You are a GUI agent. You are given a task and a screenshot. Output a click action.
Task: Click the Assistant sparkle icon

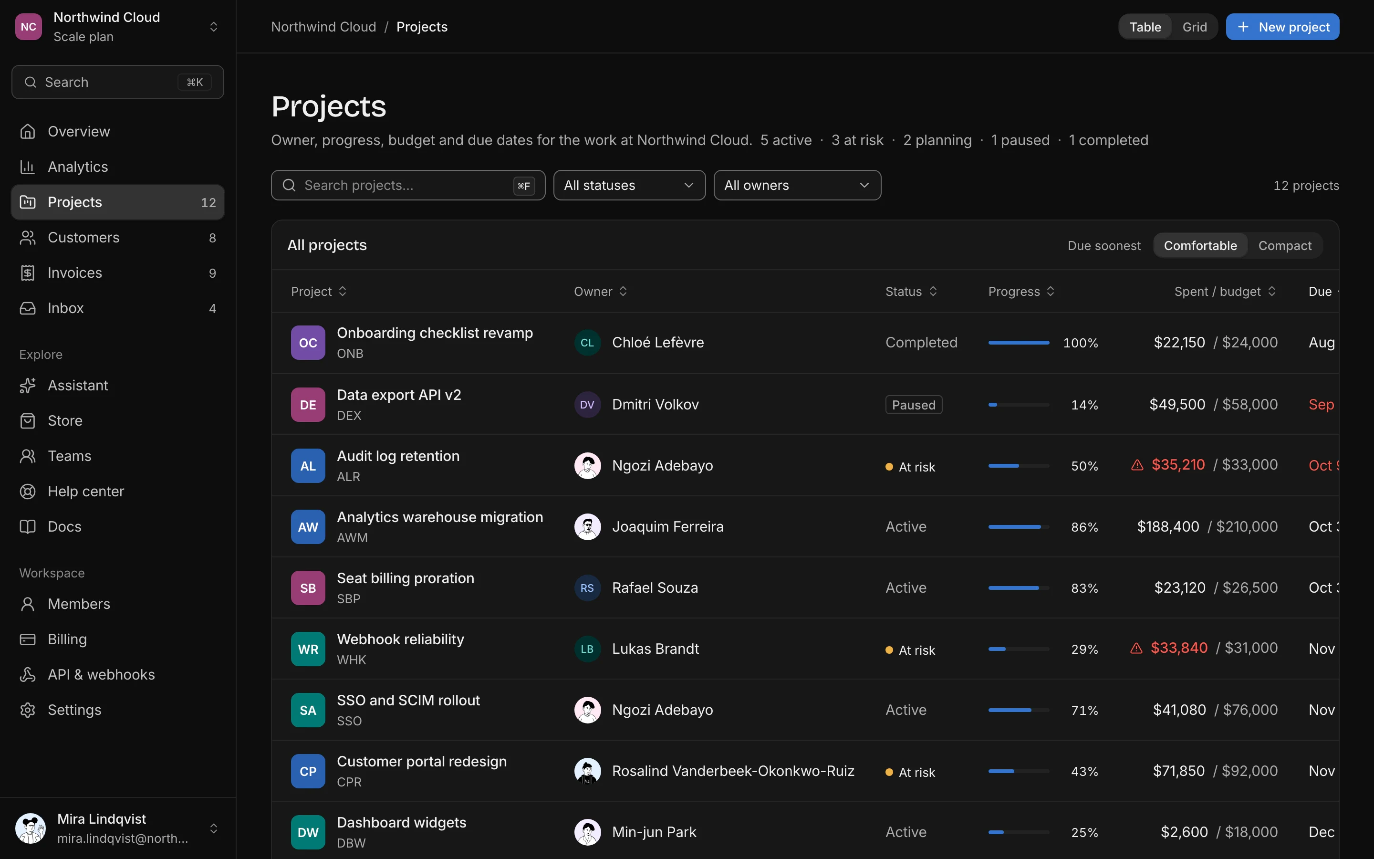pos(27,385)
